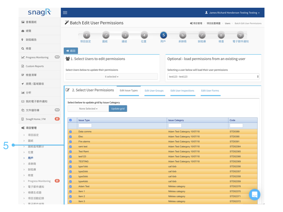Click the user profile icon in header
The width and height of the screenshot is (283, 212).
click(206, 12)
